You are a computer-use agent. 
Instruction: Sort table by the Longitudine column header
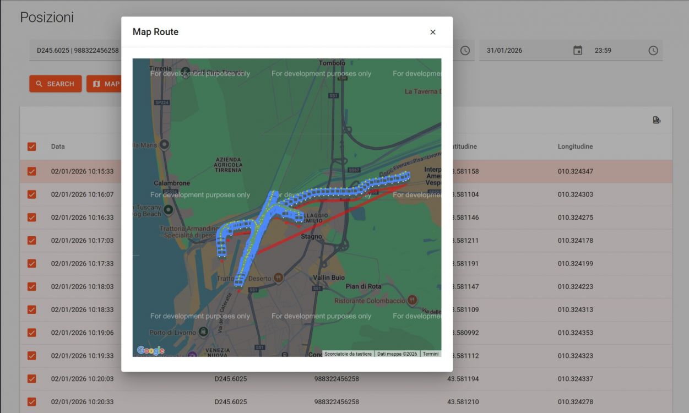coord(575,146)
